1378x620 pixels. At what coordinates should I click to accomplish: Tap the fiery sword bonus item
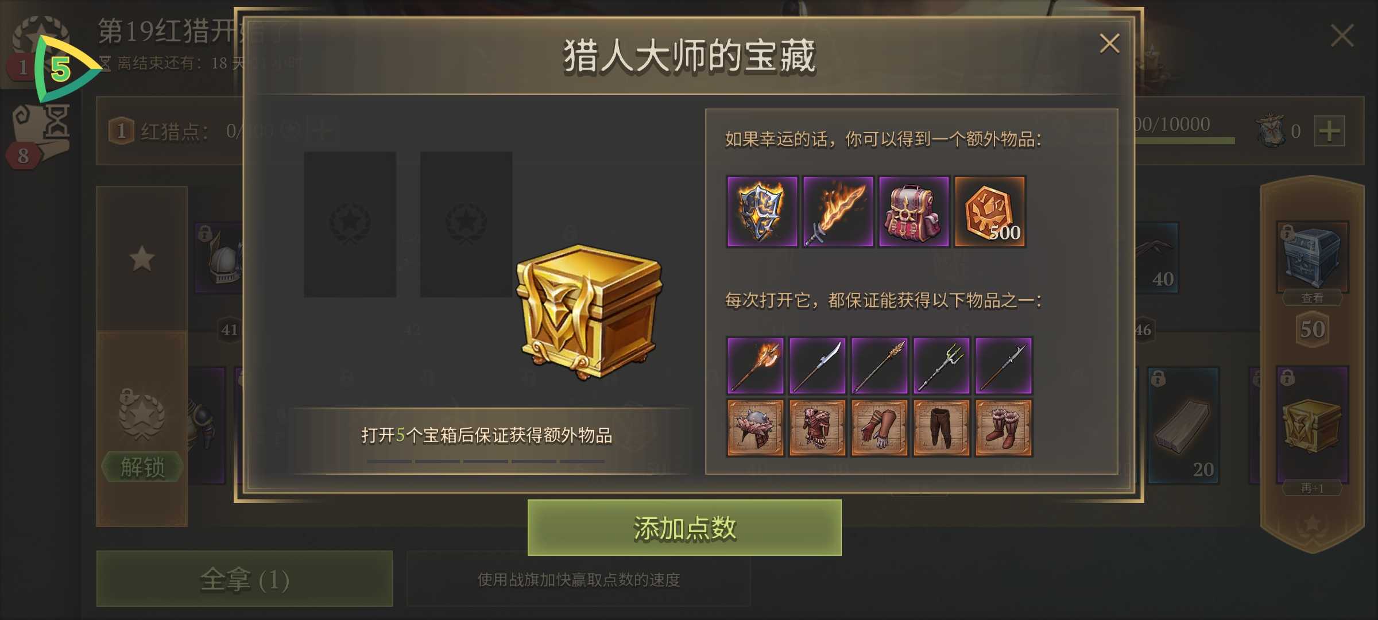[x=838, y=211]
